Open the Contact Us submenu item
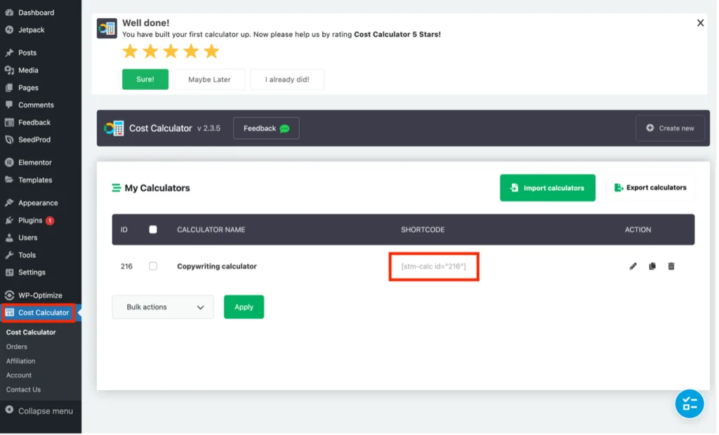This screenshot has height=435, width=719. pos(23,389)
